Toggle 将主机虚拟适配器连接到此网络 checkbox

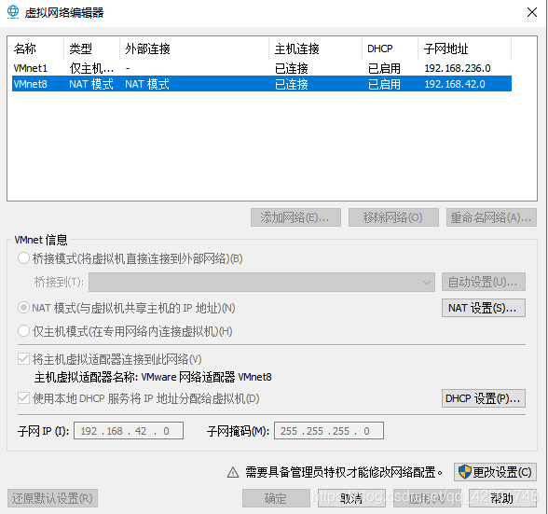pos(23,359)
